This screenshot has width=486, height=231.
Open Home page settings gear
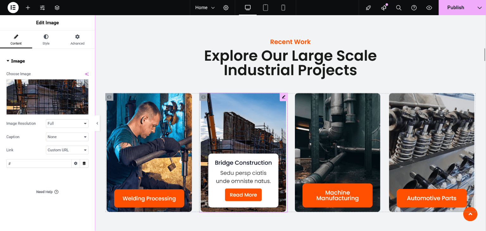(x=226, y=8)
